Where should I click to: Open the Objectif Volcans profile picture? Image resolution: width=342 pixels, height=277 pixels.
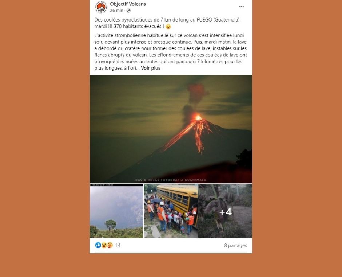[x=101, y=7]
